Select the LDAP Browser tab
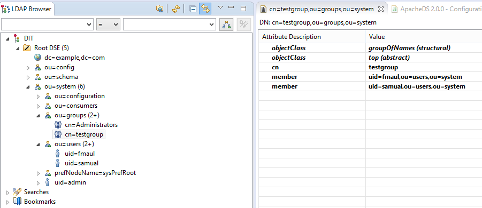 (27, 9)
